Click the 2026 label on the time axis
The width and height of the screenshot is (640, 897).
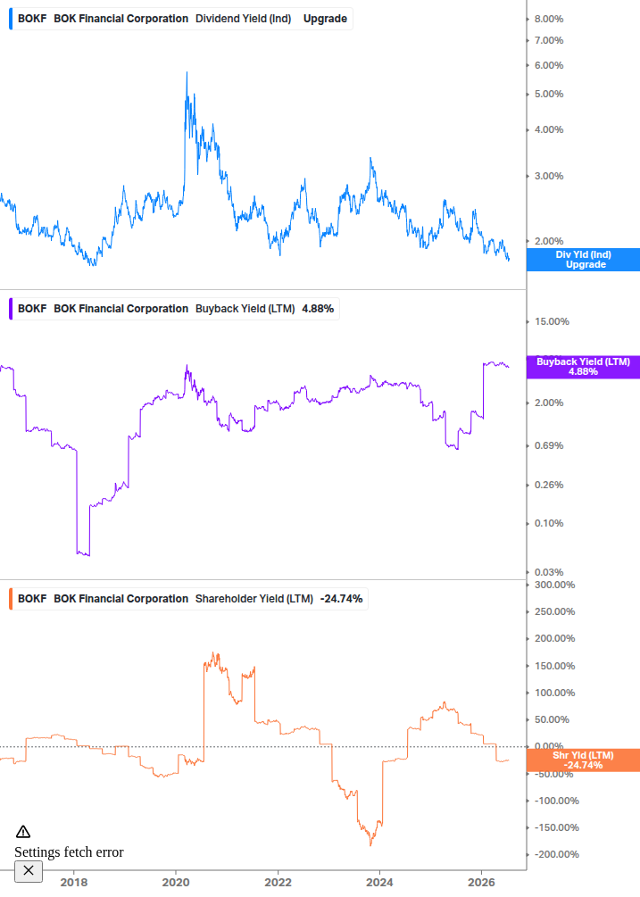point(482,882)
